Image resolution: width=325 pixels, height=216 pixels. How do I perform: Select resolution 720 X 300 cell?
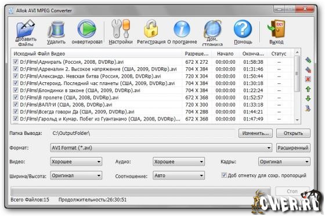[x=197, y=105]
